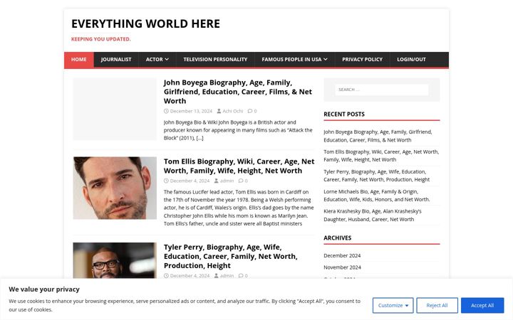The image size is (513, 320).
Task: Click the [...] read more link on Boyega excerpt
Action: tap(200, 138)
